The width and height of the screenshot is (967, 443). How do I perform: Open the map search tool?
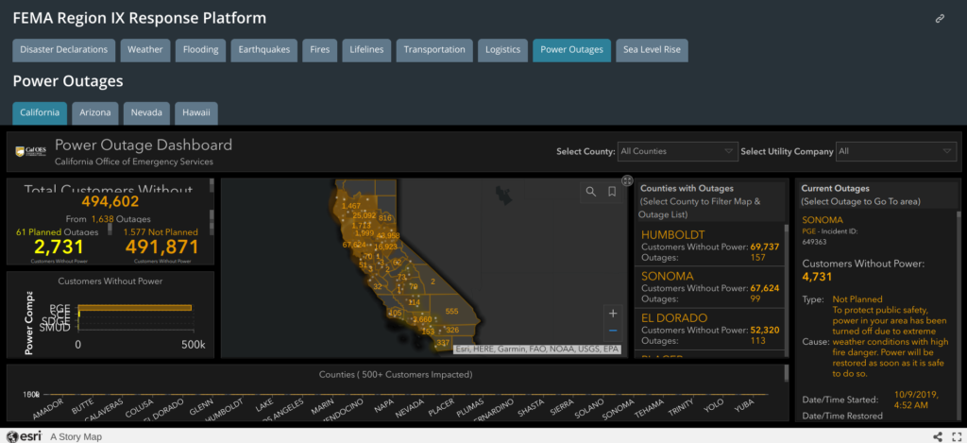click(590, 192)
